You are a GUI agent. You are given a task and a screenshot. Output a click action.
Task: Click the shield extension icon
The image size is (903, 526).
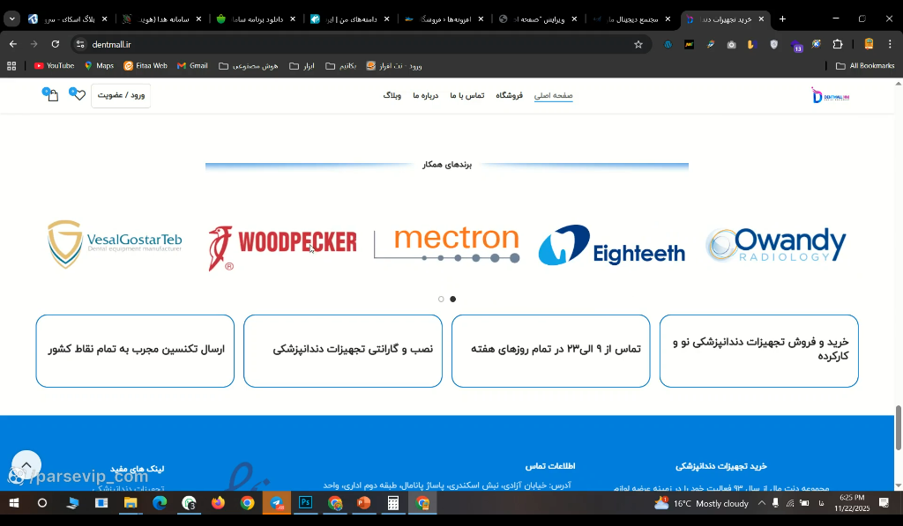pos(774,44)
